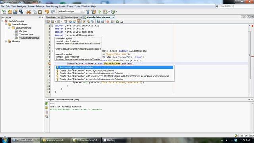Image resolution: width=254 pixels, height=143 pixels.
Task: Click the Shift Line Right editor icon
Action: [x=102, y=21]
